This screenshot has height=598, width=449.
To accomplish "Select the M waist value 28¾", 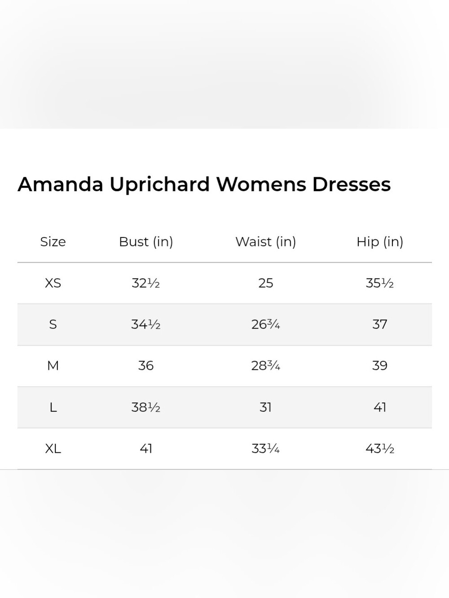I will click(x=266, y=366).
